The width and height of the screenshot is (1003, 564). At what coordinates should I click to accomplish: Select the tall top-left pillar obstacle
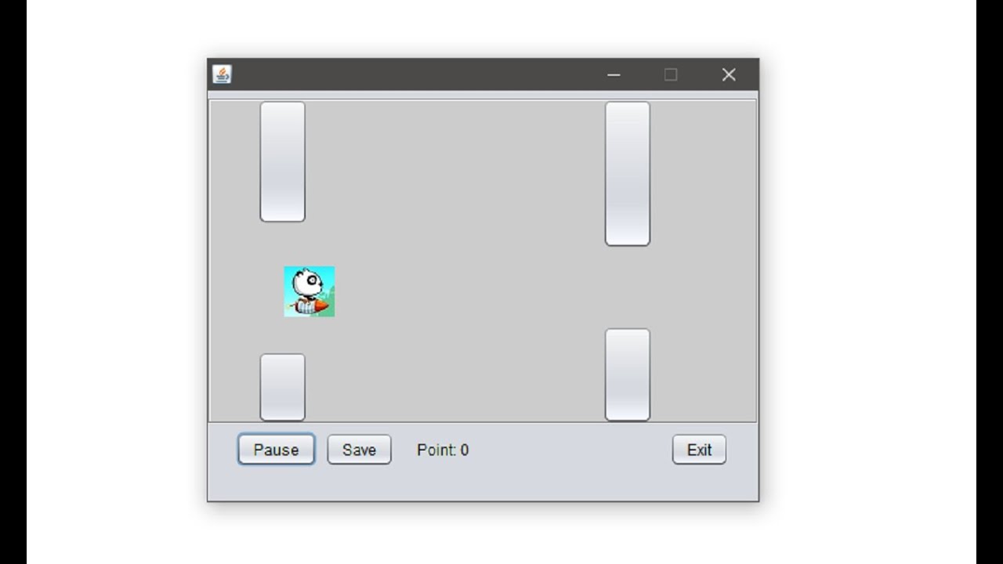[x=282, y=161]
